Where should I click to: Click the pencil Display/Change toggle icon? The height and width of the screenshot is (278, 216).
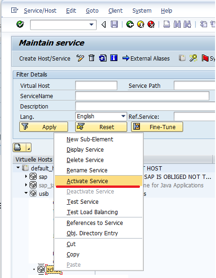coord(80,58)
